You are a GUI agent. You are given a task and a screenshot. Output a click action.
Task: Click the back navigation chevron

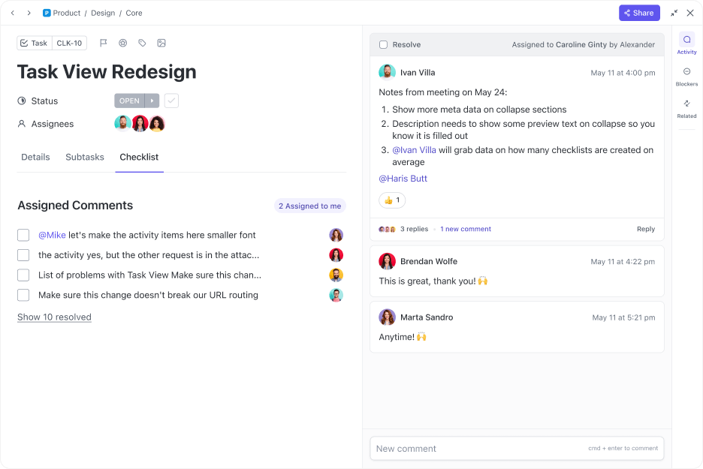click(x=12, y=13)
